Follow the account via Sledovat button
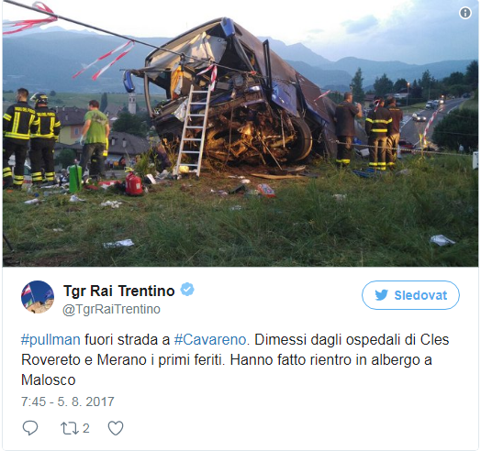 pos(410,295)
